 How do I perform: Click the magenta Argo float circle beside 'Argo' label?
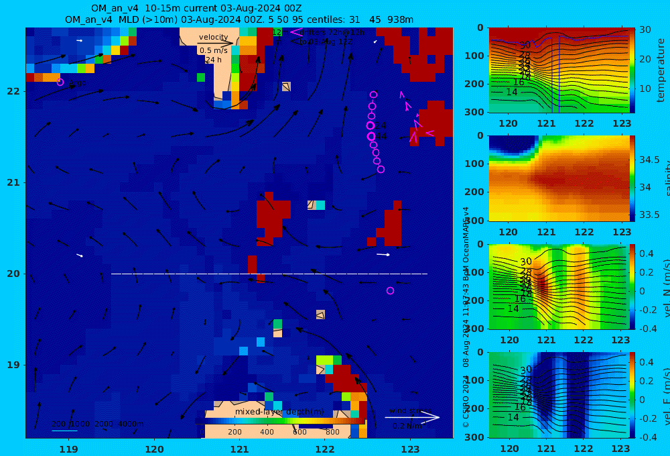point(60,82)
